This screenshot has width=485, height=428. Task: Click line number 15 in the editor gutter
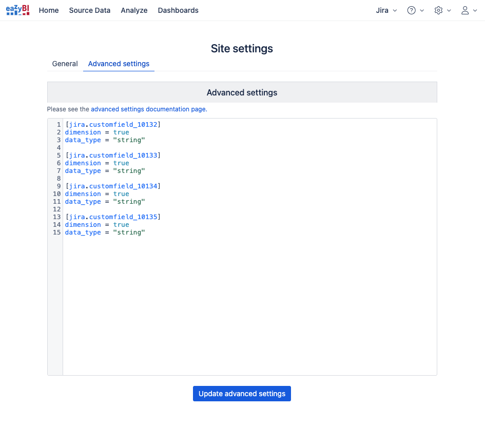(x=56, y=232)
